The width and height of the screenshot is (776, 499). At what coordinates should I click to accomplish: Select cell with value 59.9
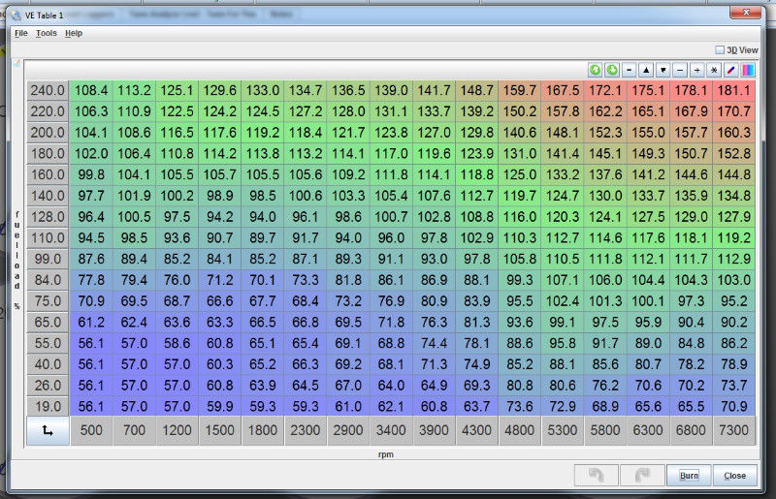tap(220, 407)
